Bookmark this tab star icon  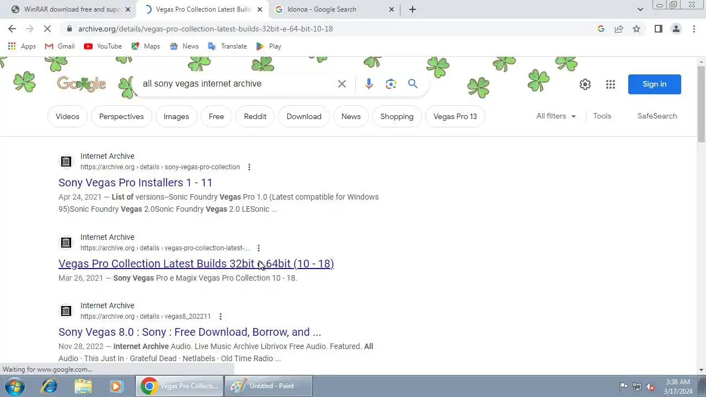pyautogui.click(x=637, y=29)
